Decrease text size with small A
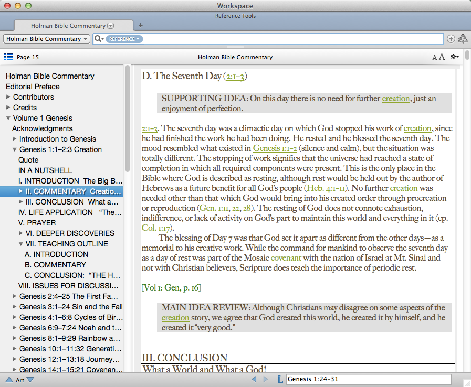This screenshot has height=387, width=471. 434,58
